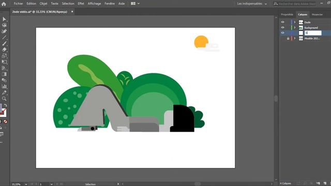331x186 pixels.
Task: Swap fill and stroke colors arrow
Action: pyautogui.click(x=6, y=105)
